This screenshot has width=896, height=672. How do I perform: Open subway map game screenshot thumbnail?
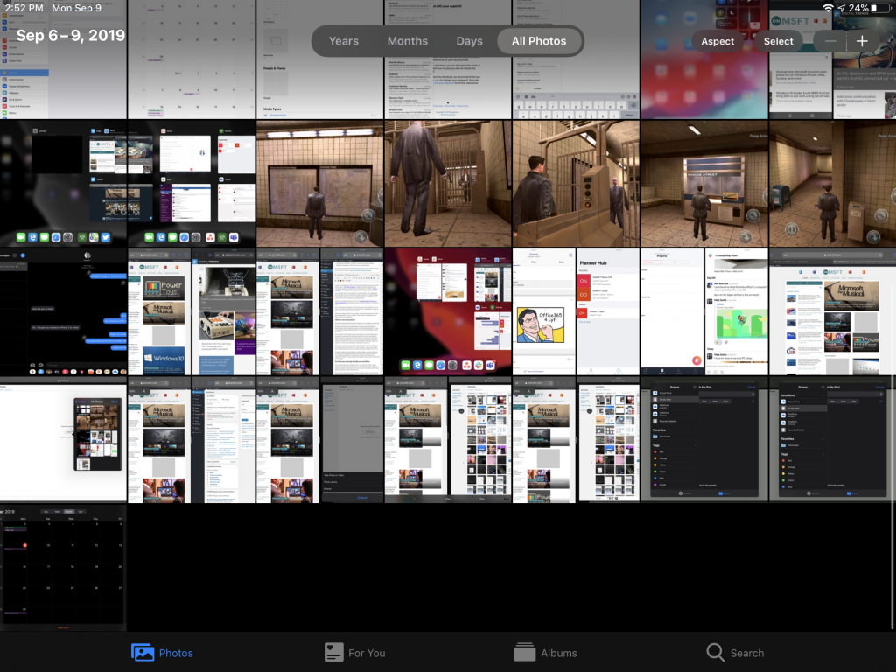[x=319, y=184]
